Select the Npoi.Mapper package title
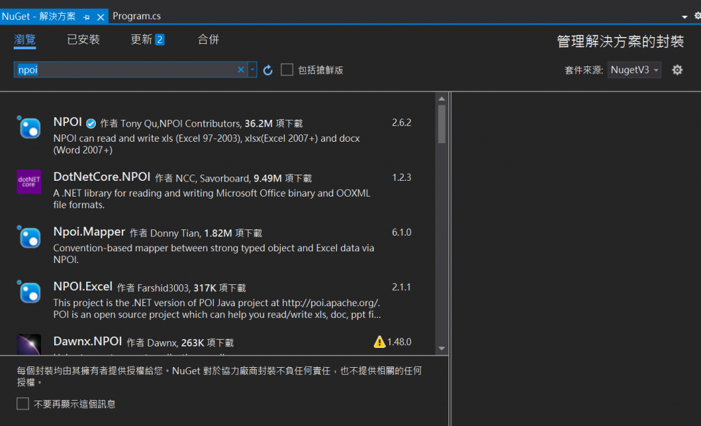701x426 pixels. click(x=89, y=231)
